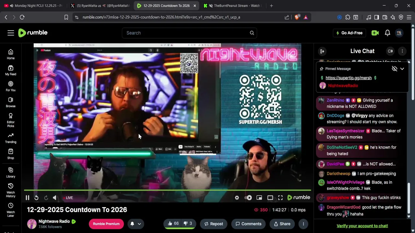Click the Share button
The height and width of the screenshot is (233, 415).
pos(282,224)
